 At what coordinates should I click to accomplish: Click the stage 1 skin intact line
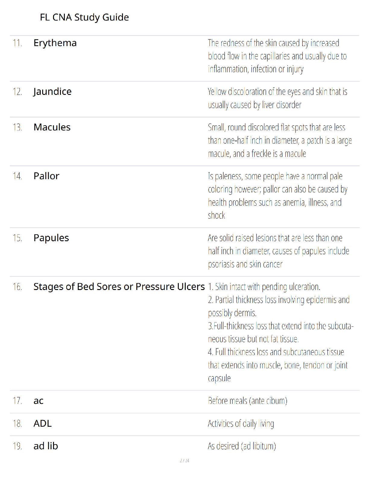pyautogui.click(x=264, y=287)
